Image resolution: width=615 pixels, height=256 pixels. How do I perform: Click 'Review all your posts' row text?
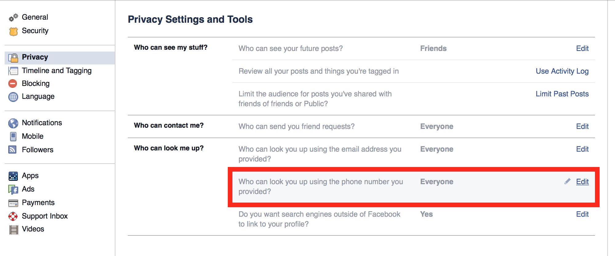pos(319,71)
